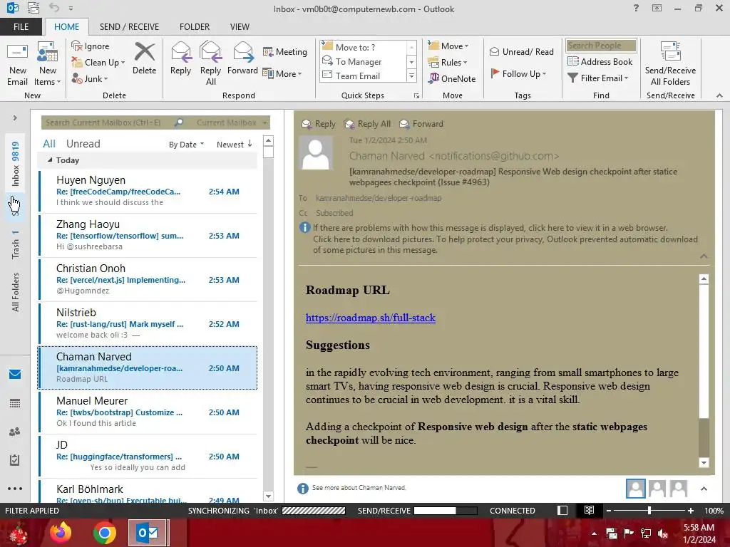The image size is (730, 547).
Task: Switch to Tasks view
Action: tap(15, 460)
